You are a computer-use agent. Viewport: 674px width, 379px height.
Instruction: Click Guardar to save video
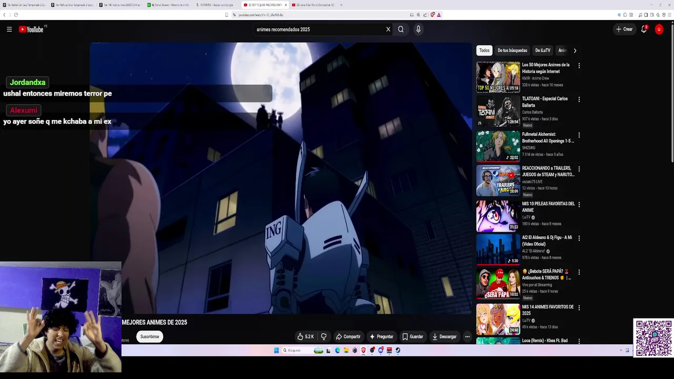[x=412, y=336]
